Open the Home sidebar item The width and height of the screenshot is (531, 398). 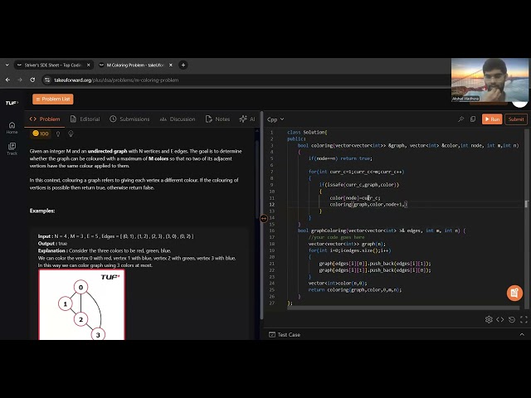tap(12, 128)
